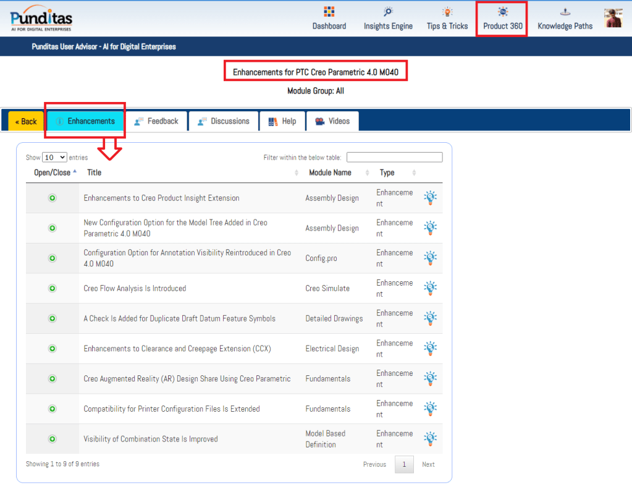Image resolution: width=632 pixels, height=489 pixels.
Task: Expand the Compatibility for Printer Configuration Files row
Action: click(53, 409)
